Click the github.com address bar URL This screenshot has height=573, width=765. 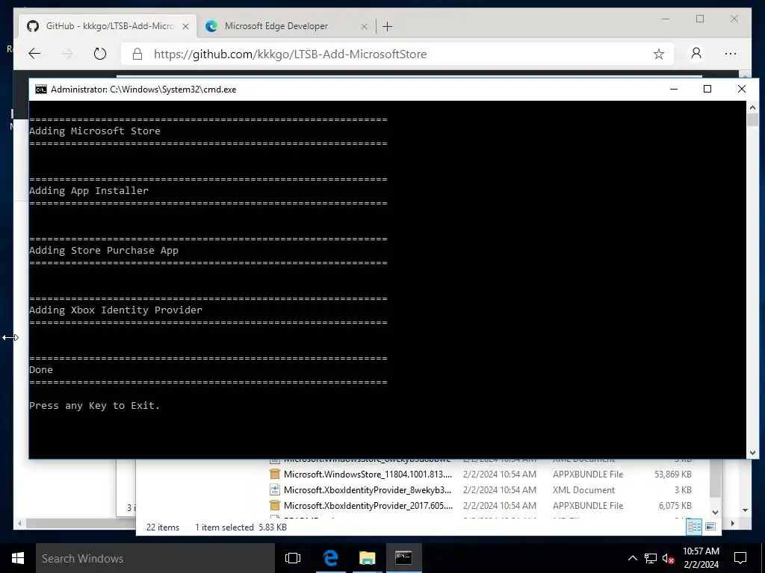(290, 54)
